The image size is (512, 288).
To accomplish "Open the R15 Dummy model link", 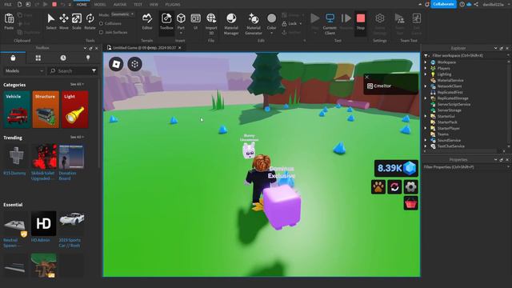I will [x=14, y=173].
